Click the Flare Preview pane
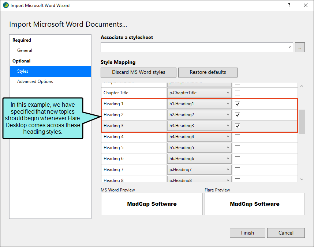Screen dimensions: 314x247 pyautogui.click(x=255, y=204)
